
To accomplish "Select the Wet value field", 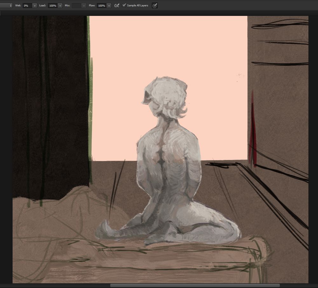I will pyautogui.click(x=27, y=5).
